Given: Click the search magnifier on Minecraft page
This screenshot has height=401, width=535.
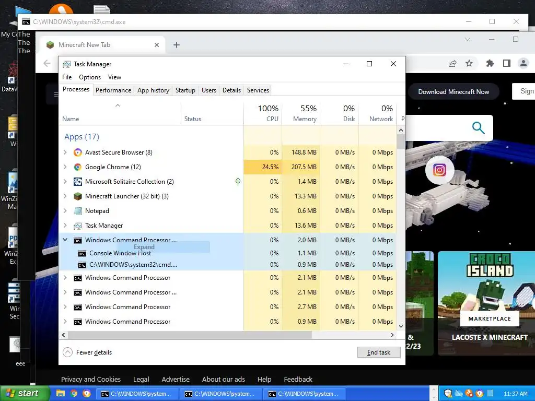Looking at the screenshot, I should point(479,128).
